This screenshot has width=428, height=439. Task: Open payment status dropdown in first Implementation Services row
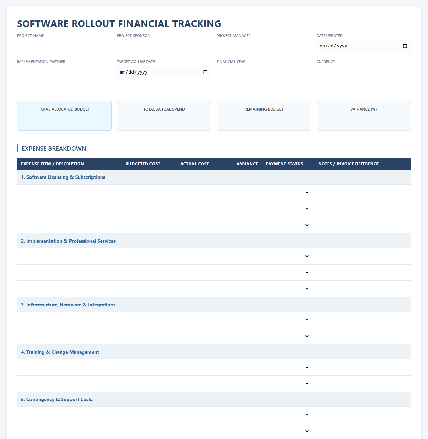click(x=288, y=256)
